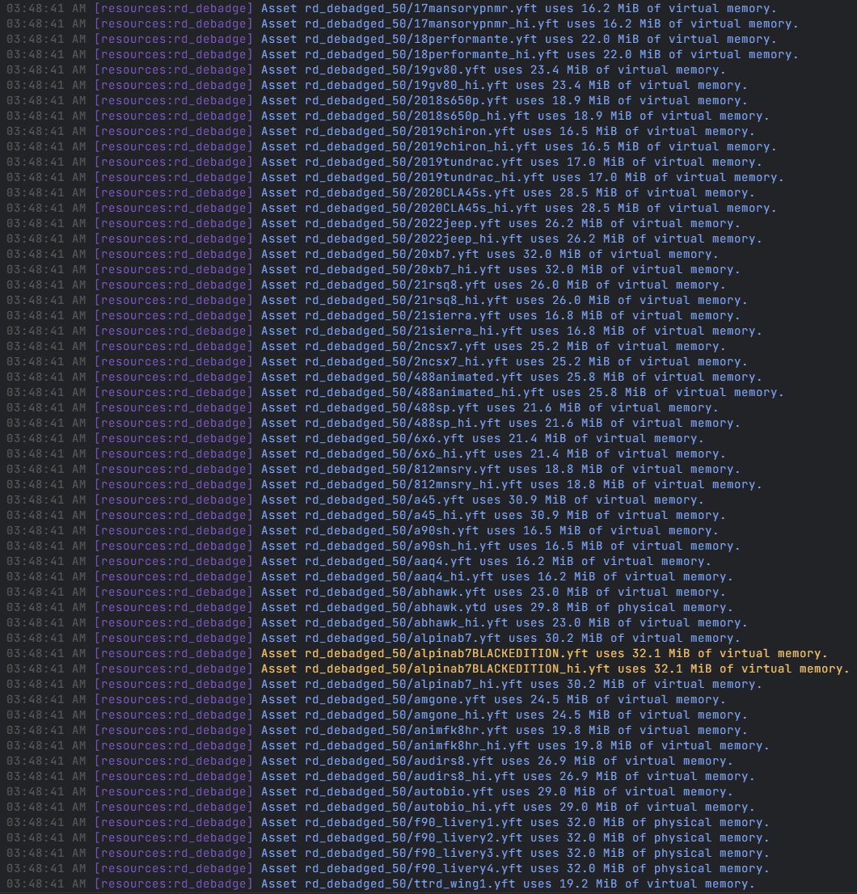The image size is (857, 894).
Task: Click the timestamp on the 21sierra.yft line
Action: click(46, 315)
